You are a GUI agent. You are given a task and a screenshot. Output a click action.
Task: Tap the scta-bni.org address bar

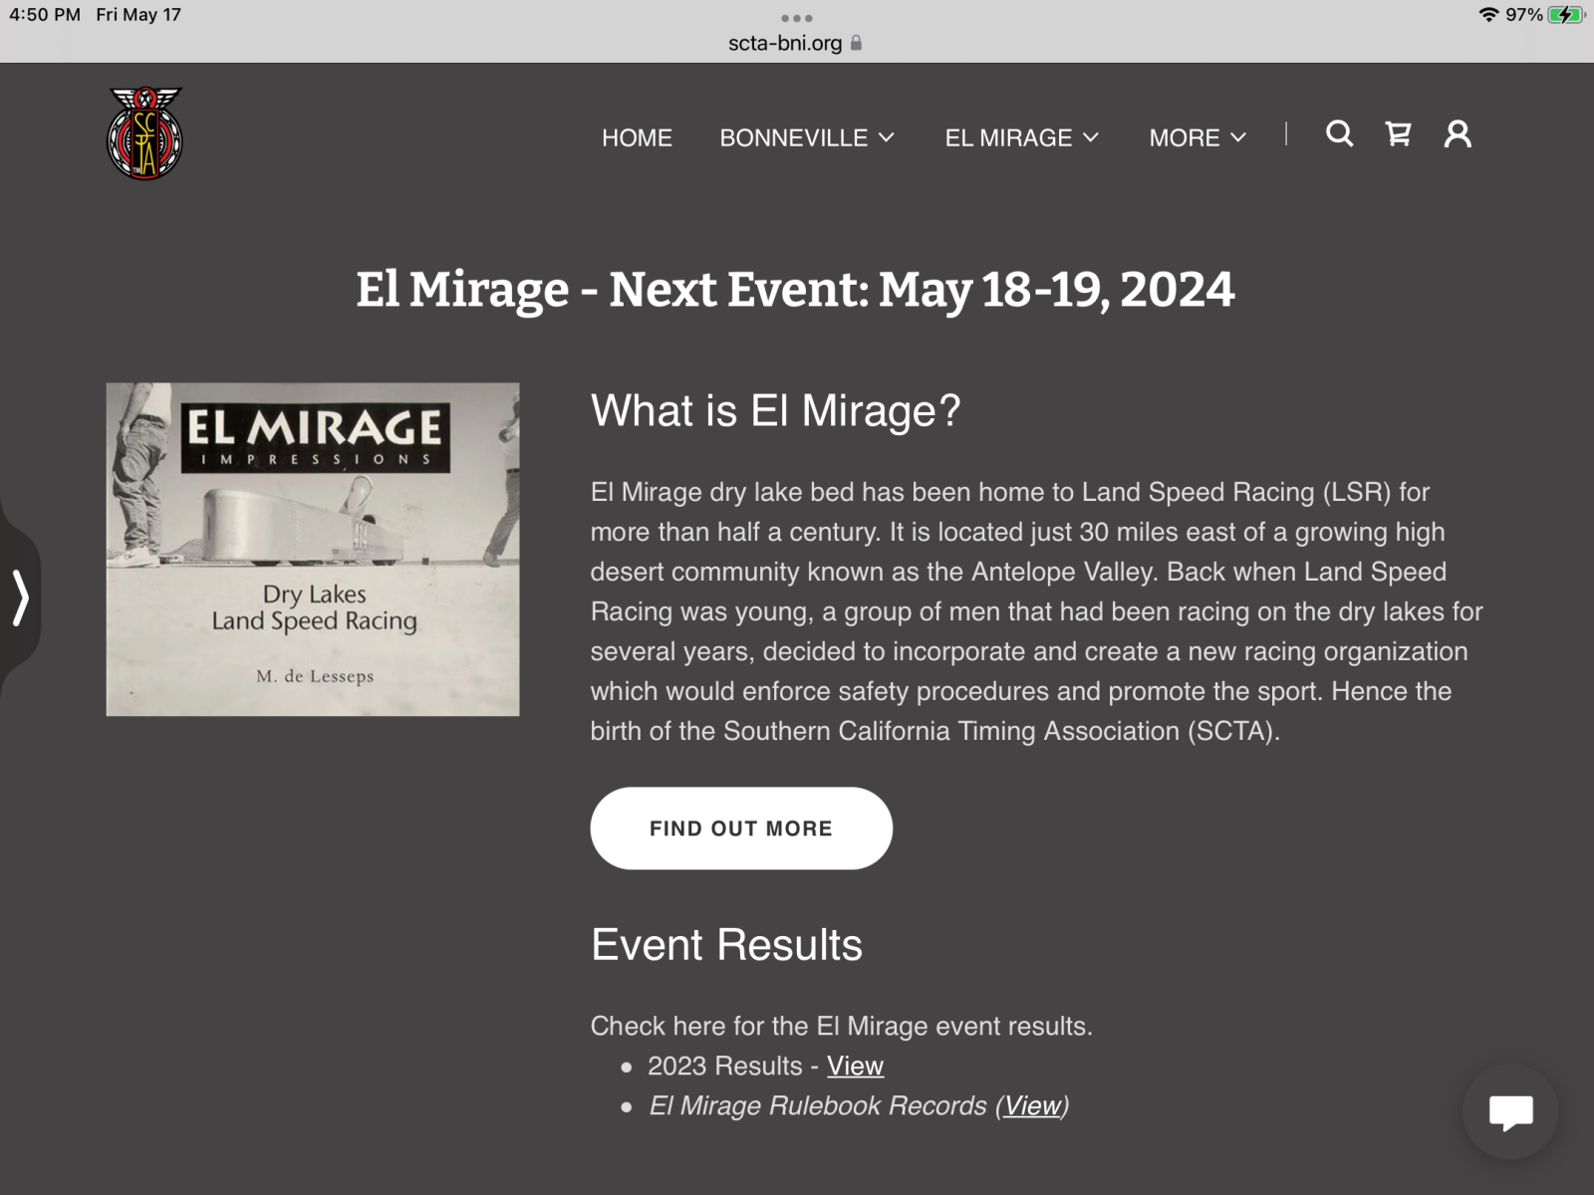point(795,43)
